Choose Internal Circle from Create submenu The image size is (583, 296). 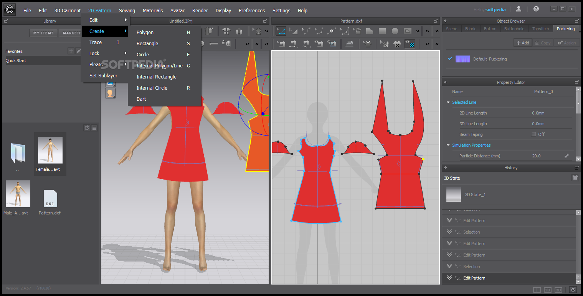coord(164,88)
